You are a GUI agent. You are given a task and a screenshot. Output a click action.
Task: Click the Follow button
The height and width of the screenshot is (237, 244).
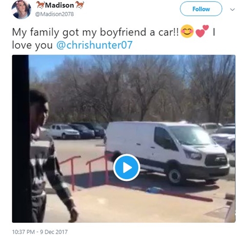[x=201, y=9]
